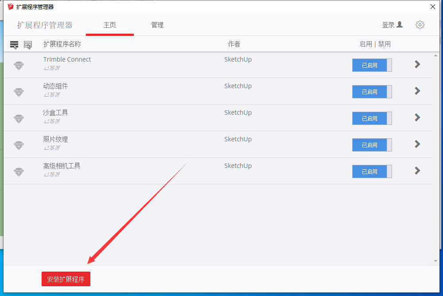Viewport: 443px width, 296px height.
Task: Click the select-all extensions icon
Action: (14, 45)
